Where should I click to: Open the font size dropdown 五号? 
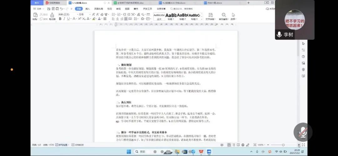(x=83, y=14)
